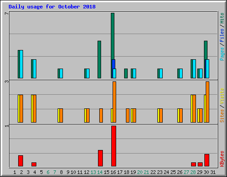Screen dimensions: 227x177
Task: Click the red 'KBytes' legend label
Action: tap(222, 159)
